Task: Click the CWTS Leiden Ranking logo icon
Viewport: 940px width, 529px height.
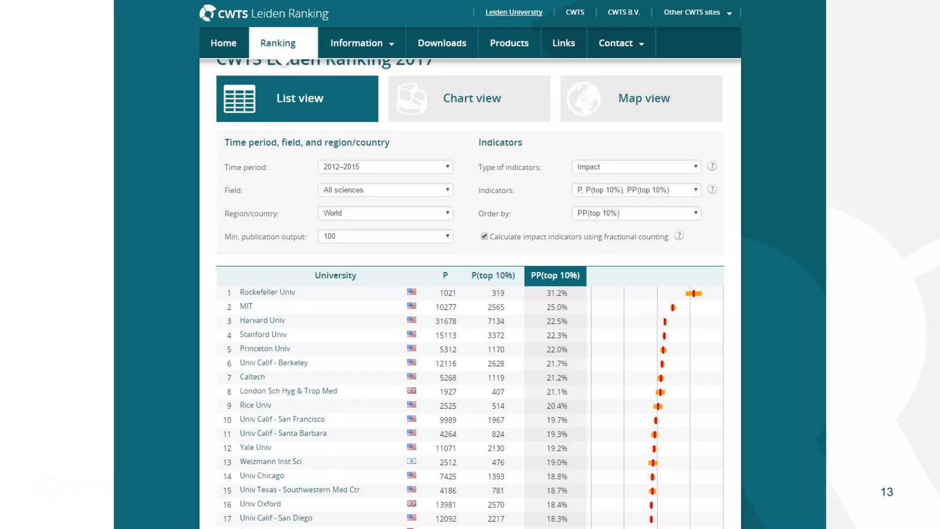Action: [207, 13]
